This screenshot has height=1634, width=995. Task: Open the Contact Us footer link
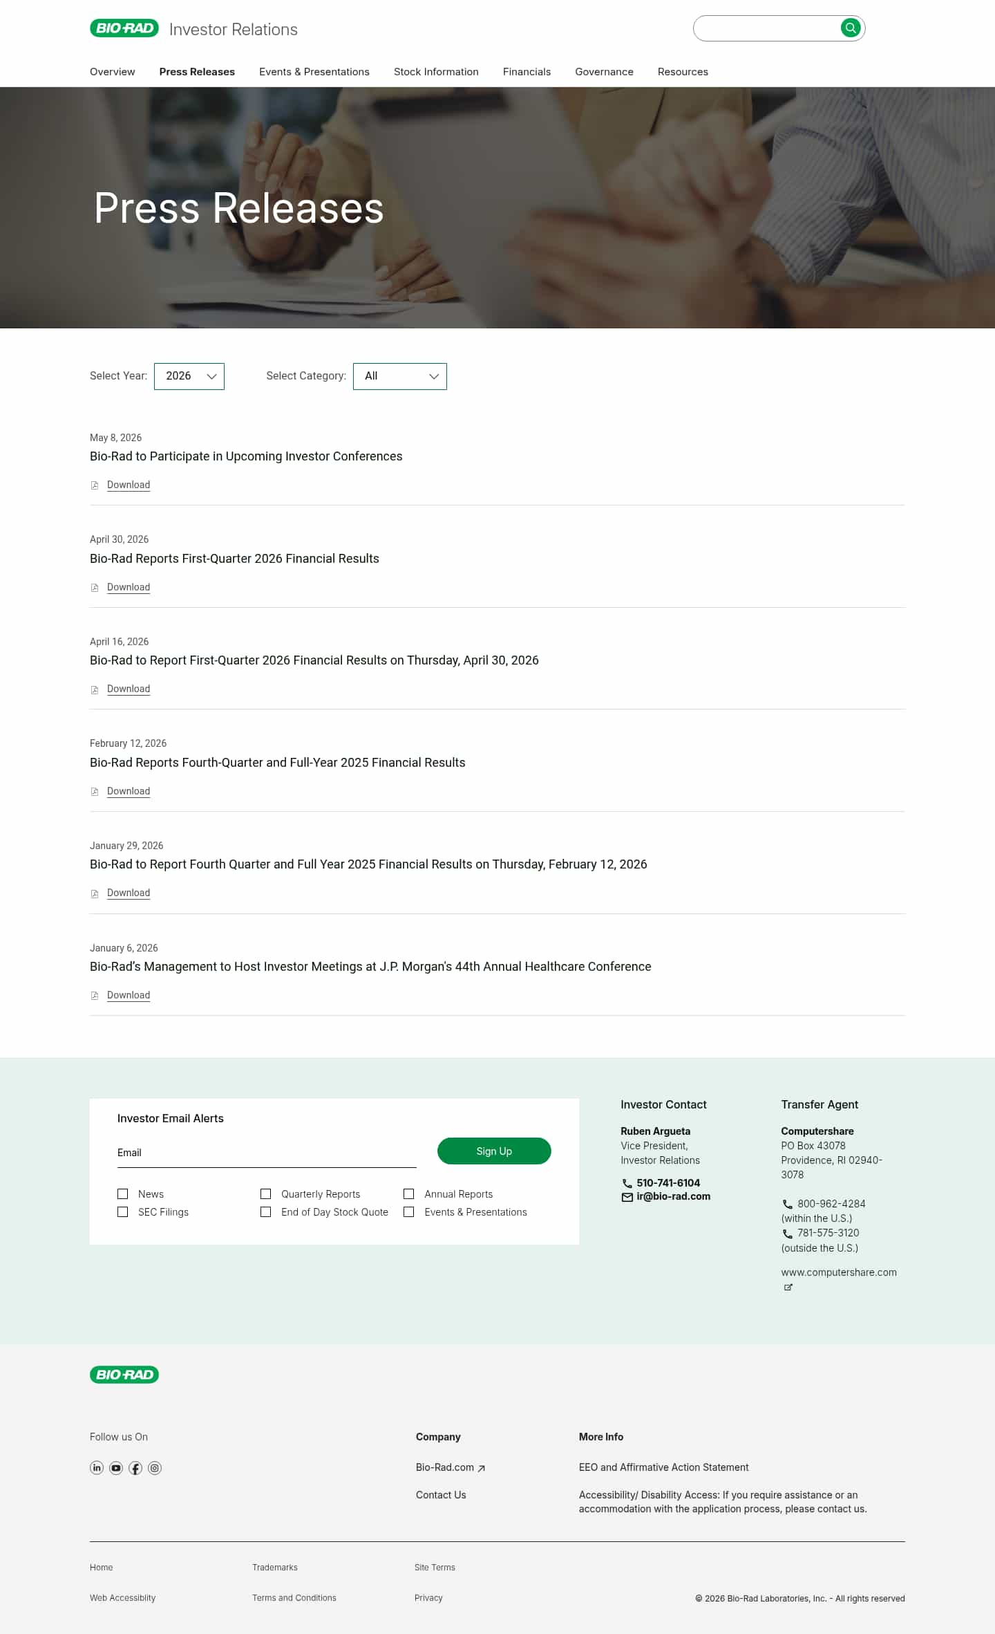click(441, 1495)
